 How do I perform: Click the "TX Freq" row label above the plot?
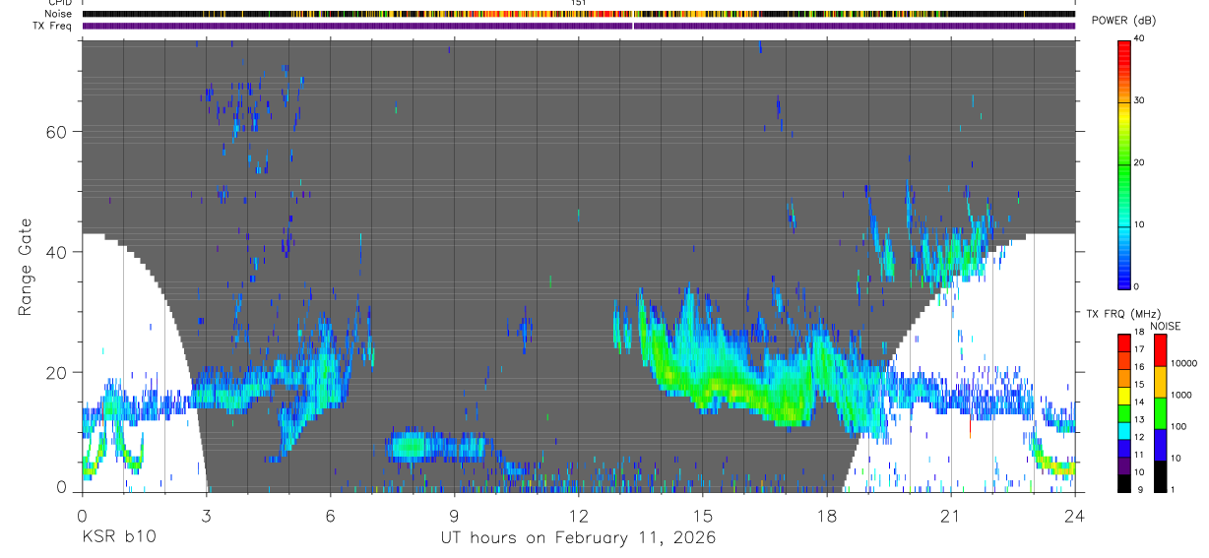pos(54,26)
